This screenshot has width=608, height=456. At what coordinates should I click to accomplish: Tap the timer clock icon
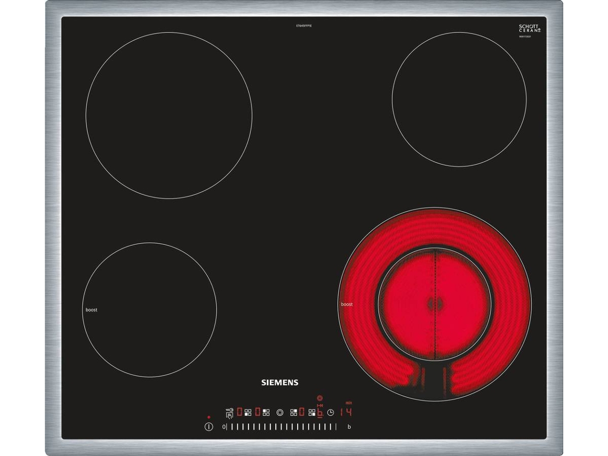[331, 413]
